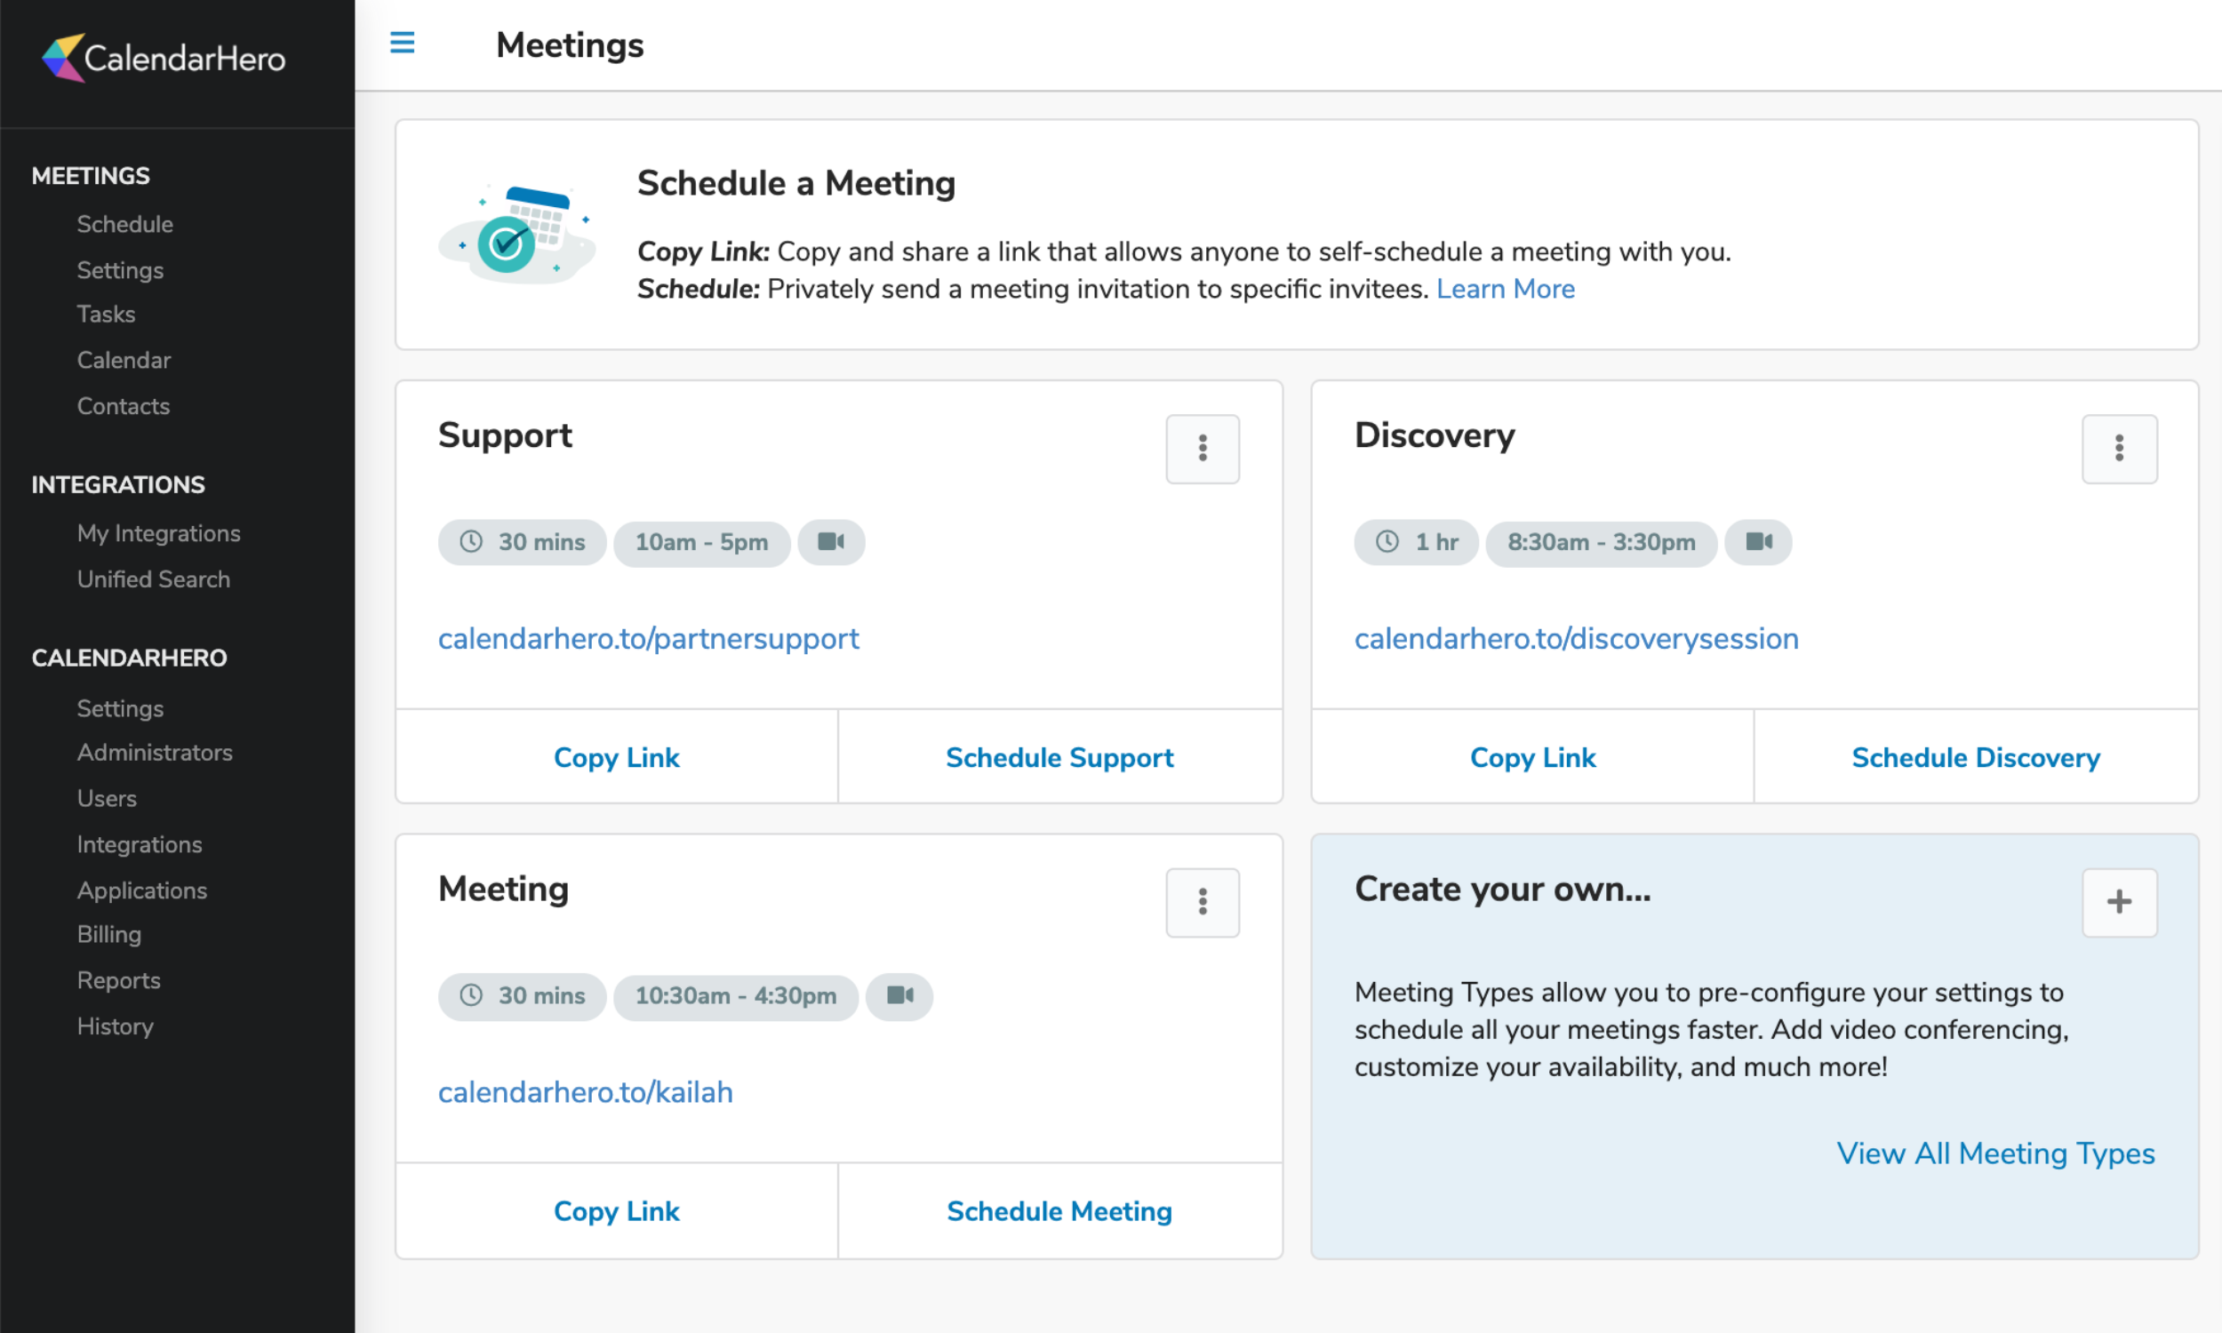Screen dimensions: 2222x1333
Task: Open Billing from the CalendarHero section
Action: coord(108,934)
